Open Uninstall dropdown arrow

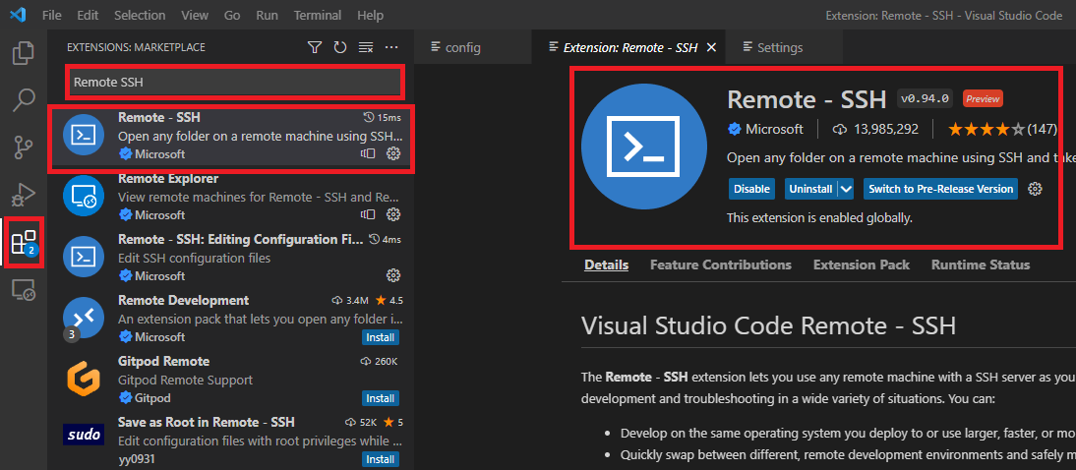846,189
